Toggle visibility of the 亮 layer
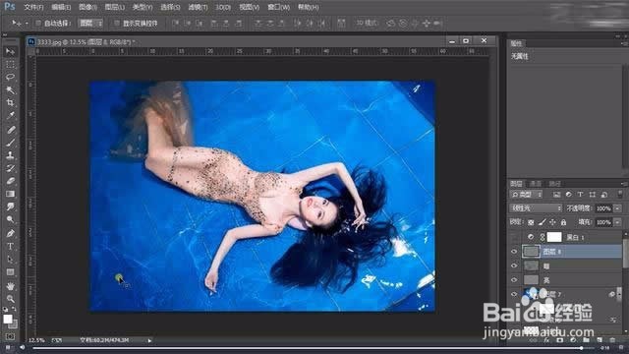629x354 pixels. point(514,279)
